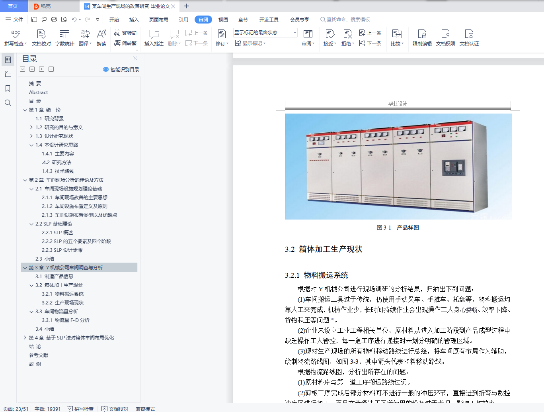
Task: Open the 插入 (Insert) ribbon tab
Action: tap(134, 20)
